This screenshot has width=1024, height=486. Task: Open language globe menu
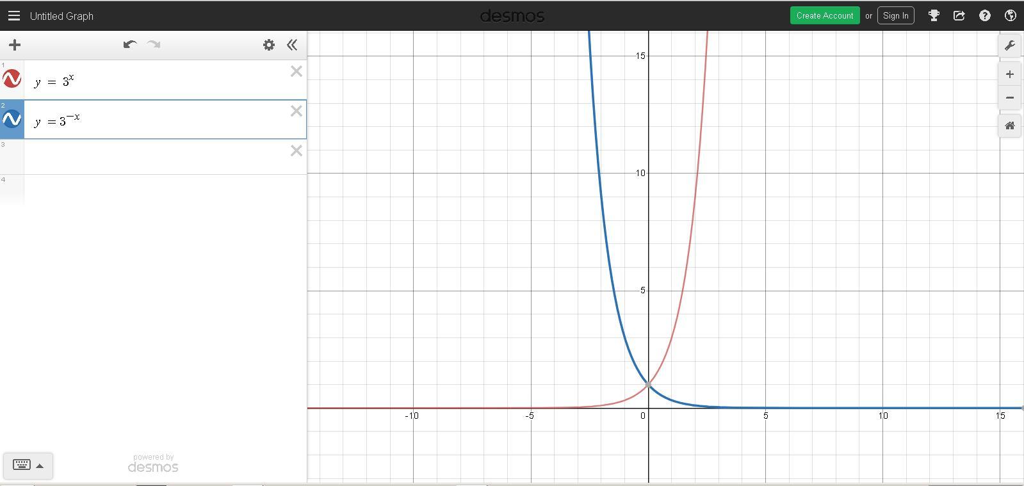1011,15
